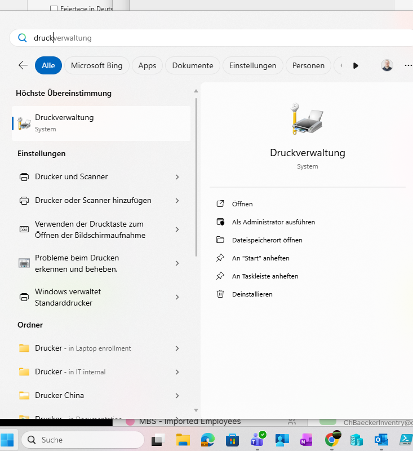Choose Als Administrator ausführen
Screen dimensions: 413x451
point(273,222)
